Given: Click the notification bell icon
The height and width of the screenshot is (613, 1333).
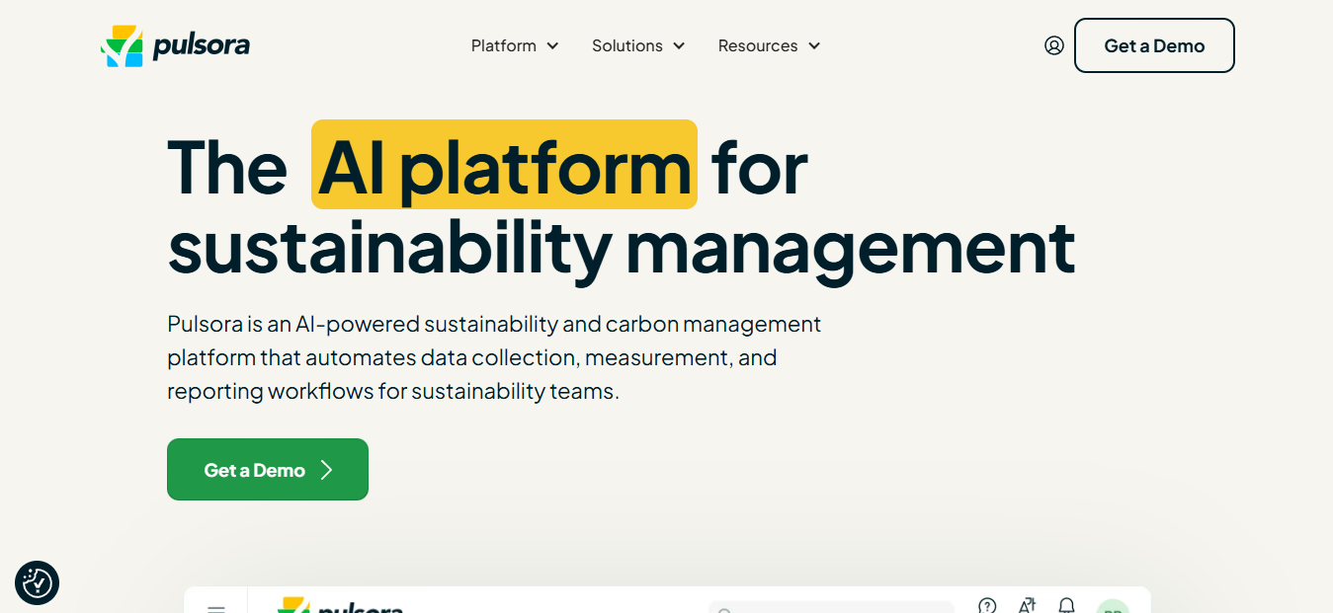Looking at the screenshot, I should (1066, 605).
